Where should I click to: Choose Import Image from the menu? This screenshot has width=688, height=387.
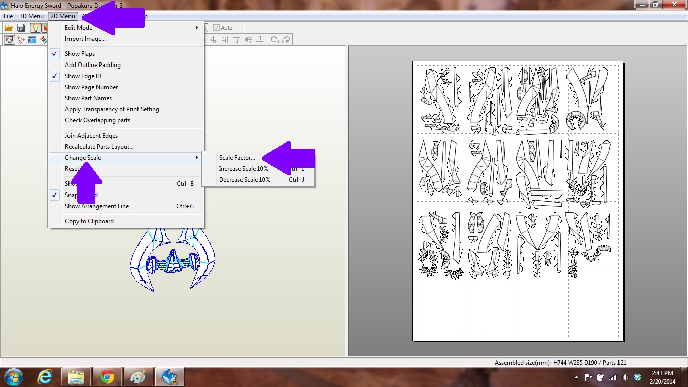click(x=126, y=39)
